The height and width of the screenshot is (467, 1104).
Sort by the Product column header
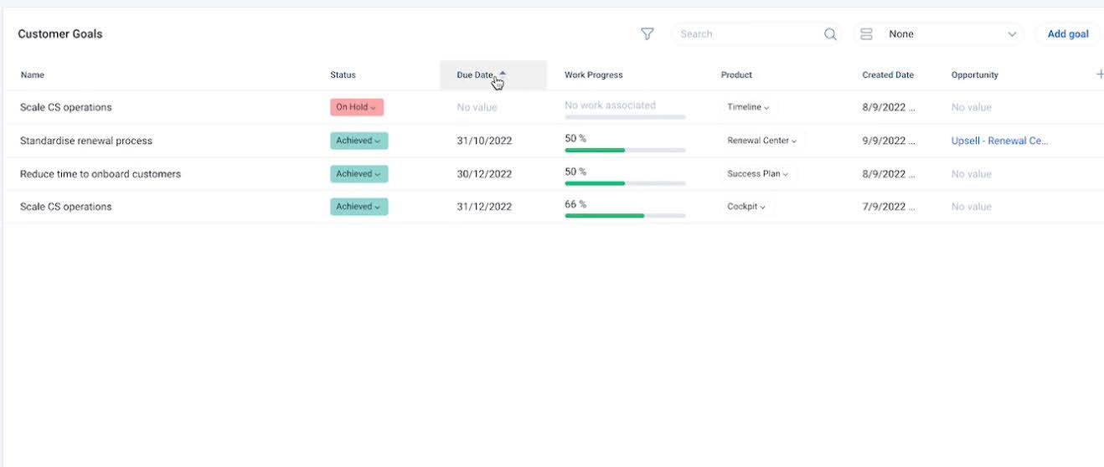coord(736,75)
